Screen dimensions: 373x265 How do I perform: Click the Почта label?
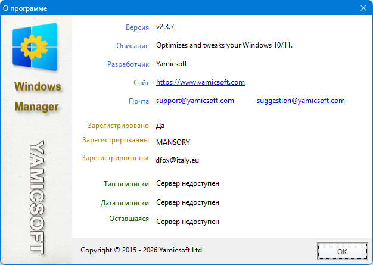coord(139,101)
